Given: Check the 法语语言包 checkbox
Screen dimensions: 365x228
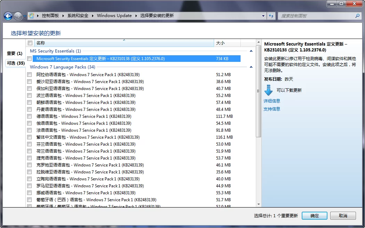Looking at the screenshot, I should [29, 130].
